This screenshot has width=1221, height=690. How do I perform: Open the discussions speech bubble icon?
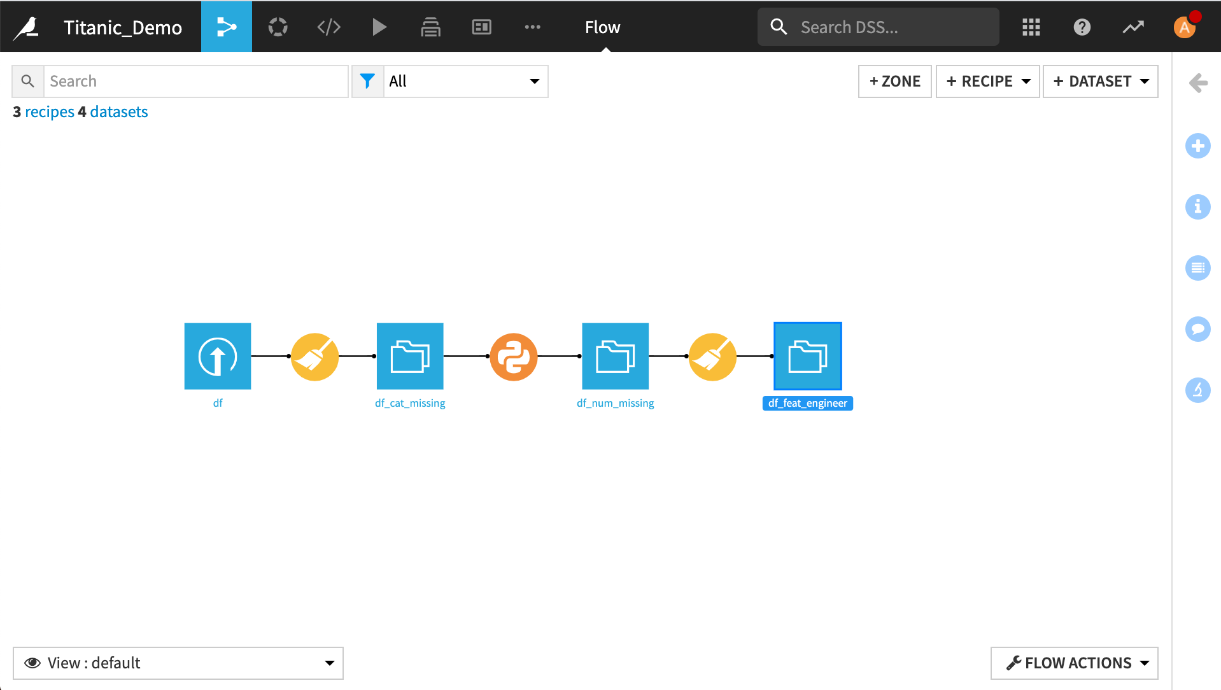[x=1197, y=329]
